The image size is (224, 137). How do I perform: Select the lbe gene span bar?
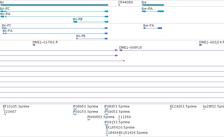(153, 5)
